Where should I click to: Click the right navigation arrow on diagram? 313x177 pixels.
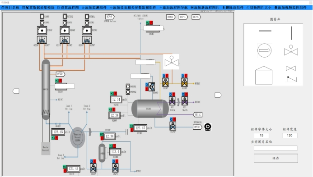click(x=218, y=95)
